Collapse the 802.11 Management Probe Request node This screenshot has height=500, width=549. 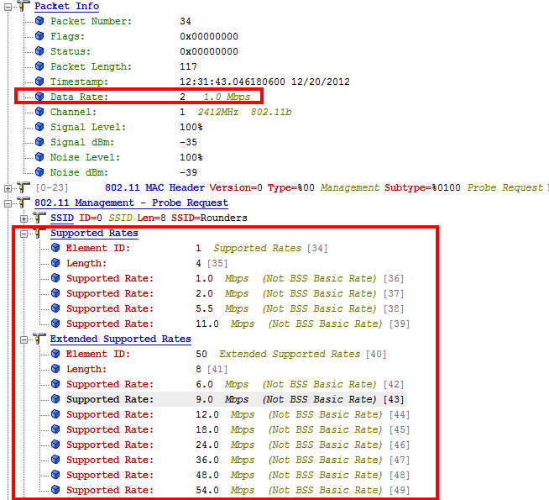(x=8, y=203)
